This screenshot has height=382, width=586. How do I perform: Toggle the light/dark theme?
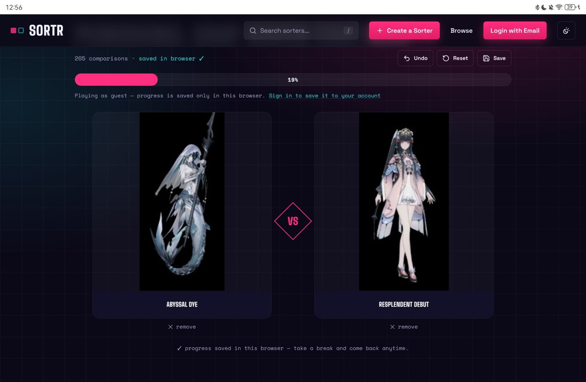[566, 30]
